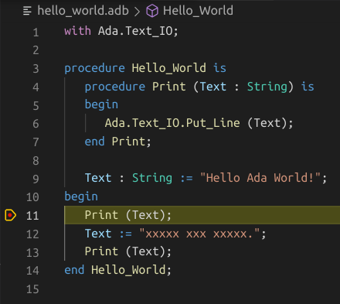
Task: Click line number 10 in the gutter
Action: (x=32, y=197)
